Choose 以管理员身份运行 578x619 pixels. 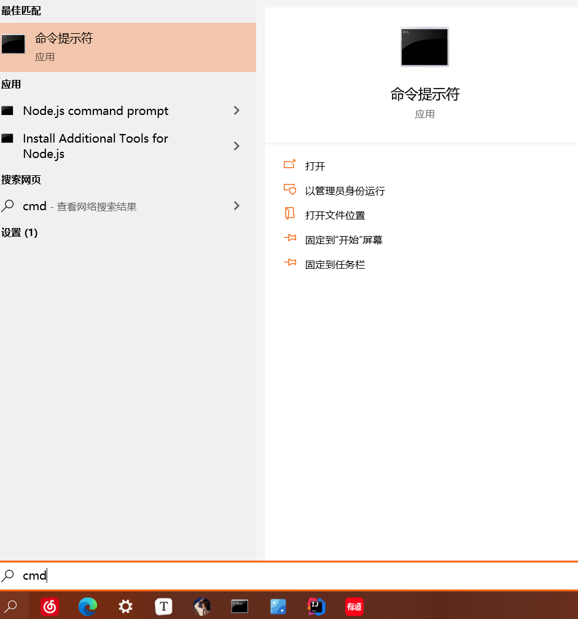345,191
